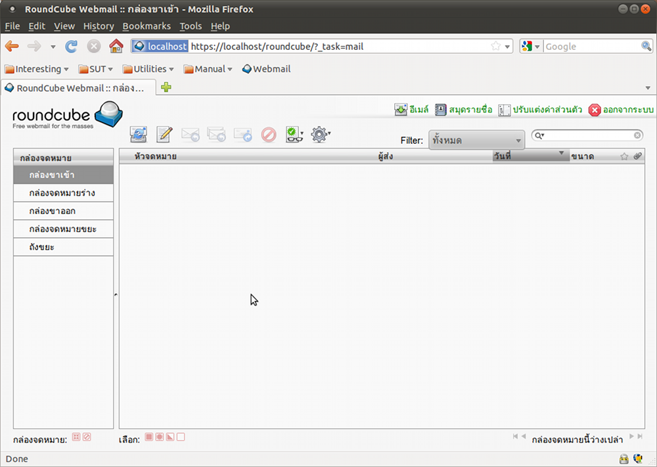Screen dimensions: 657x467
Task: Open the gear more-actions menu
Action: point(321,135)
